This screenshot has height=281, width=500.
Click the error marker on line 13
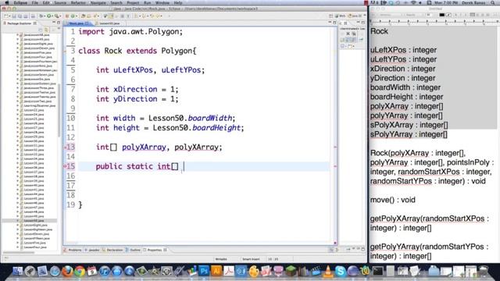click(65, 148)
